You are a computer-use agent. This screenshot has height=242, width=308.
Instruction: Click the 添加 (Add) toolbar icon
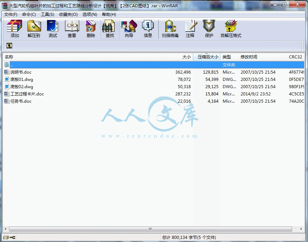pyautogui.click(x=15, y=29)
